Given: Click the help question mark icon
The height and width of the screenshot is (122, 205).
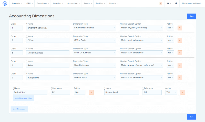Looking at the screenshot, I should (x=176, y=3).
